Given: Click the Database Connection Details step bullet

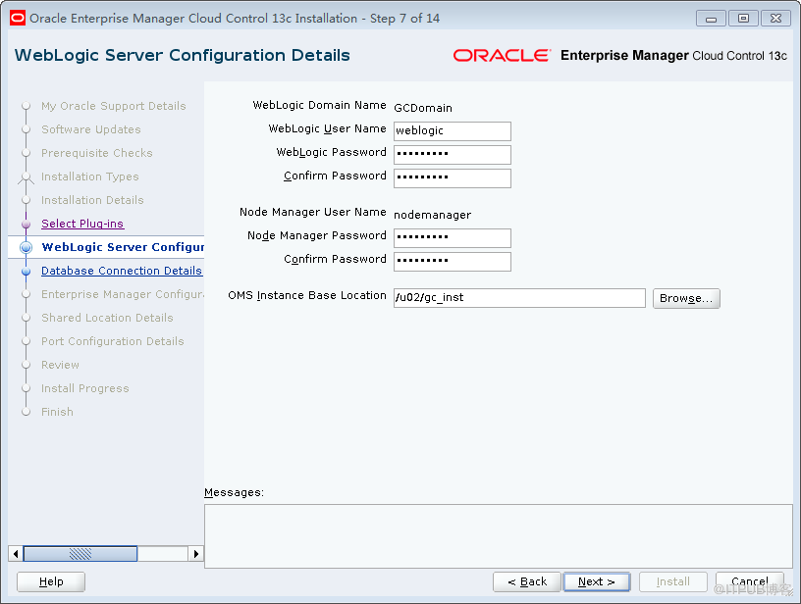Looking at the screenshot, I should tap(27, 272).
